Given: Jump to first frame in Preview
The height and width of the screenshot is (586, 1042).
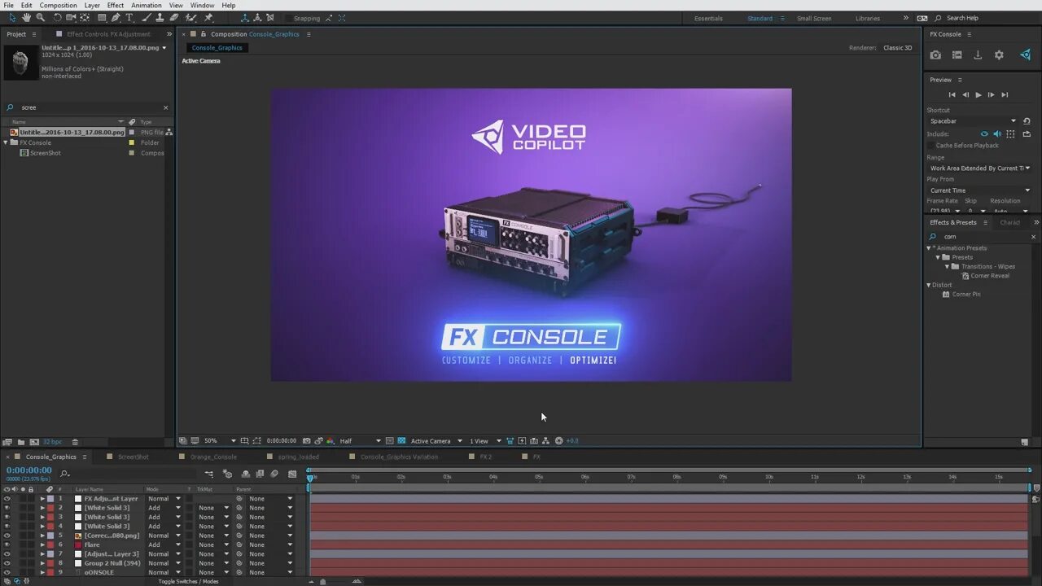Looking at the screenshot, I should (952, 94).
